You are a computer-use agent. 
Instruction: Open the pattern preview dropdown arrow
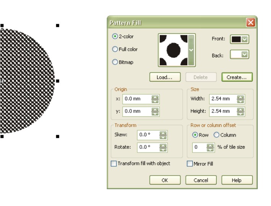pyautogui.click(x=191, y=50)
